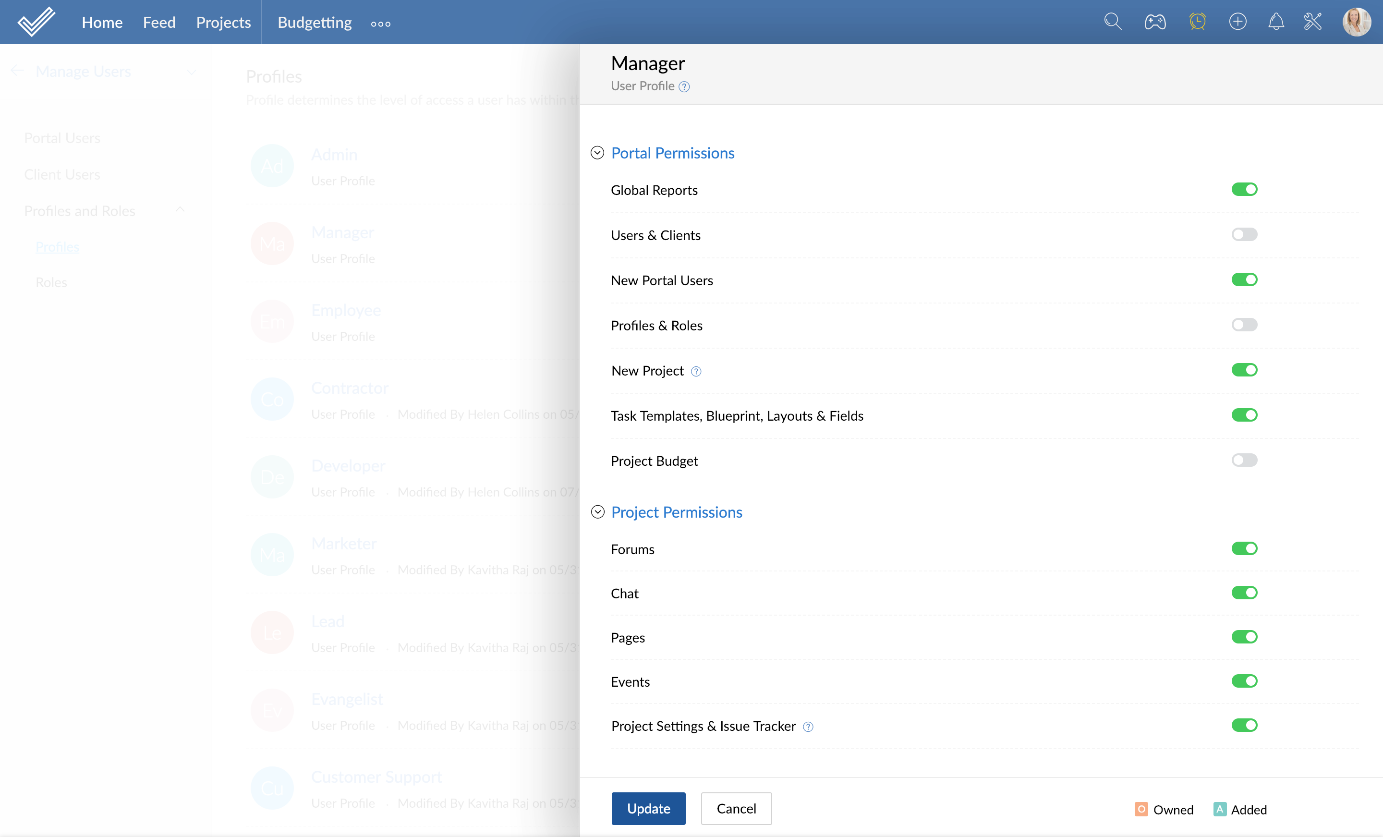Open the Feed tab

159,23
